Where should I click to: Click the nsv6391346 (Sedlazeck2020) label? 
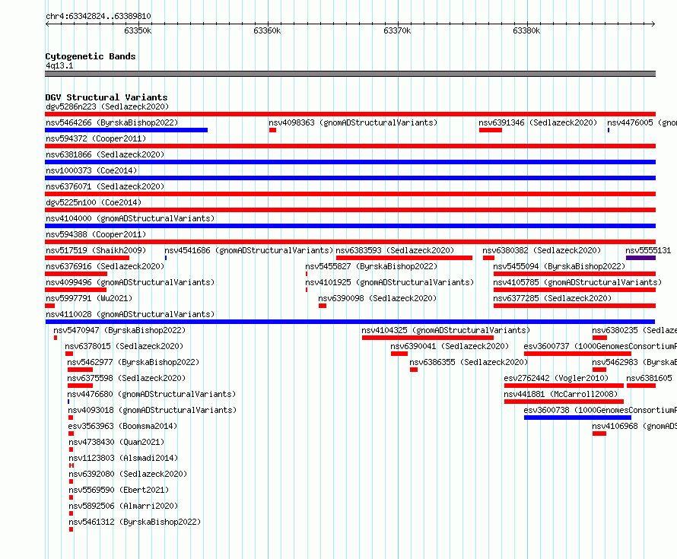click(538, 122)
